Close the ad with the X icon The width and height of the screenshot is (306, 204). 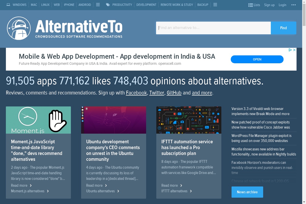click(x=294, y=50)
